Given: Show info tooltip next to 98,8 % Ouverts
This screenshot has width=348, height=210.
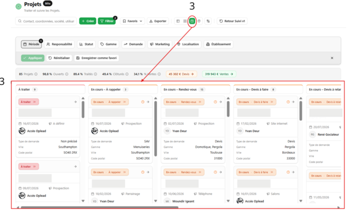Looking at the screenshot, I should pos(66,74).
